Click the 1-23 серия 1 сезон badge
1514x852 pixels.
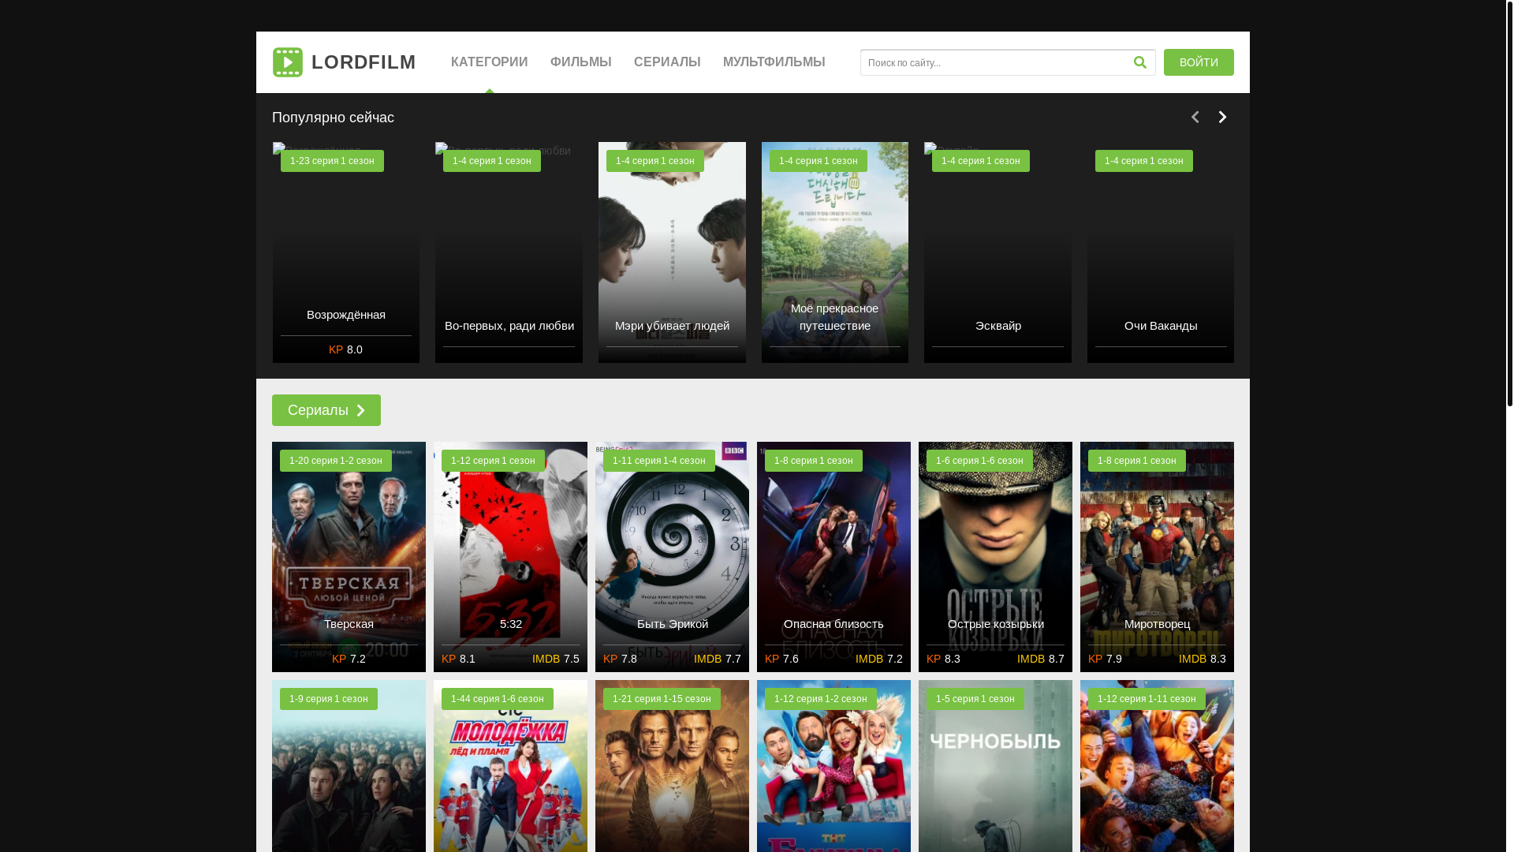(332, 161)
